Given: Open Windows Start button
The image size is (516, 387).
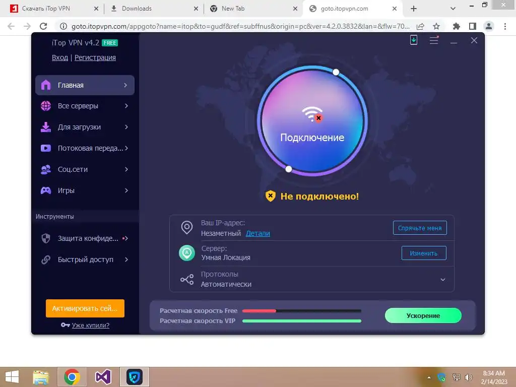Looking at the screenshot, I should pos(12,377).
